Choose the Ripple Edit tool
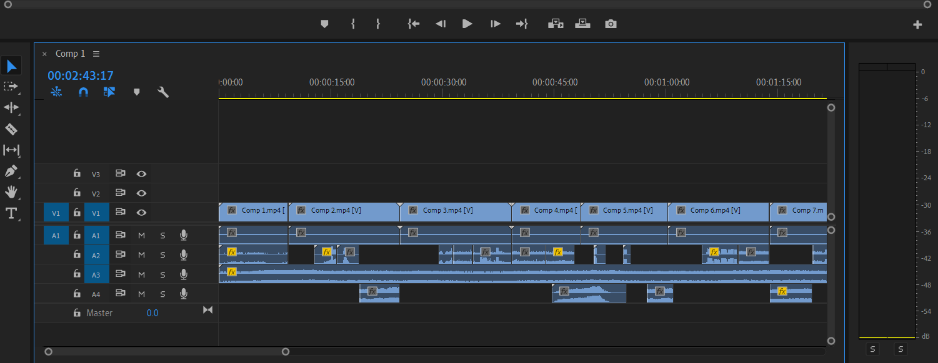 [11, 108]
